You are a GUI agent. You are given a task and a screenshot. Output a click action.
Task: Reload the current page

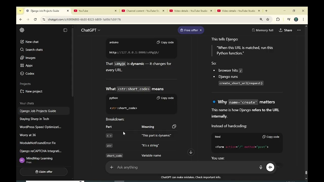pyautogui.click(x=35, y=19)
